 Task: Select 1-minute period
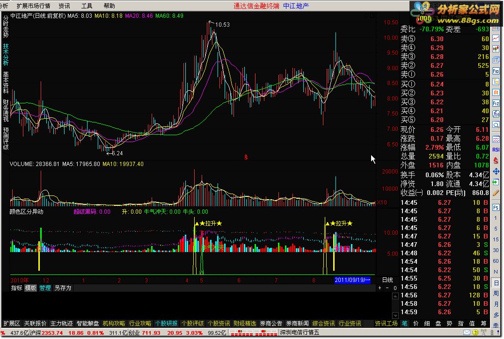pyautogui.click(x=496, y=218)
